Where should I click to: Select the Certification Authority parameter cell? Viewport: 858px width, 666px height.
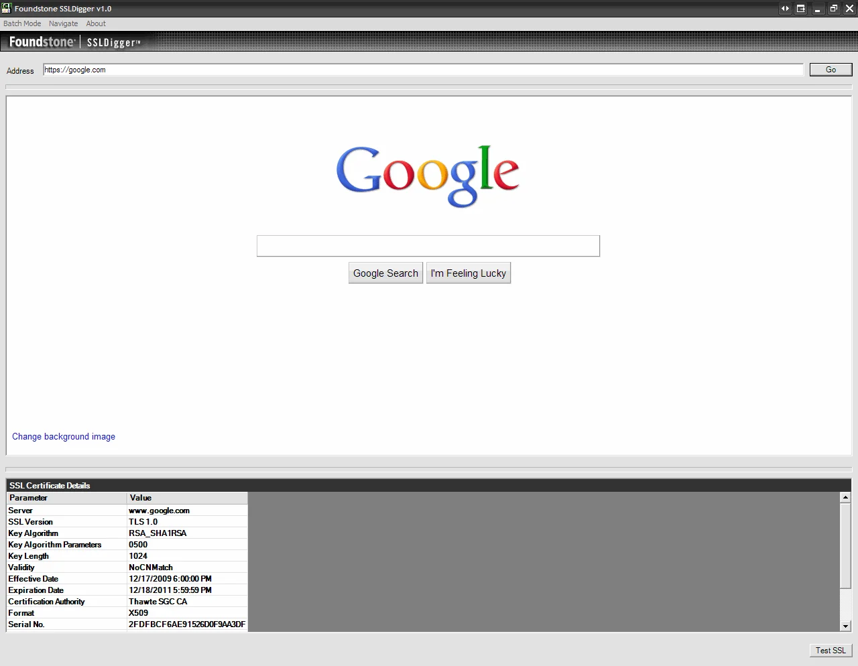click(x=66, y=602)
